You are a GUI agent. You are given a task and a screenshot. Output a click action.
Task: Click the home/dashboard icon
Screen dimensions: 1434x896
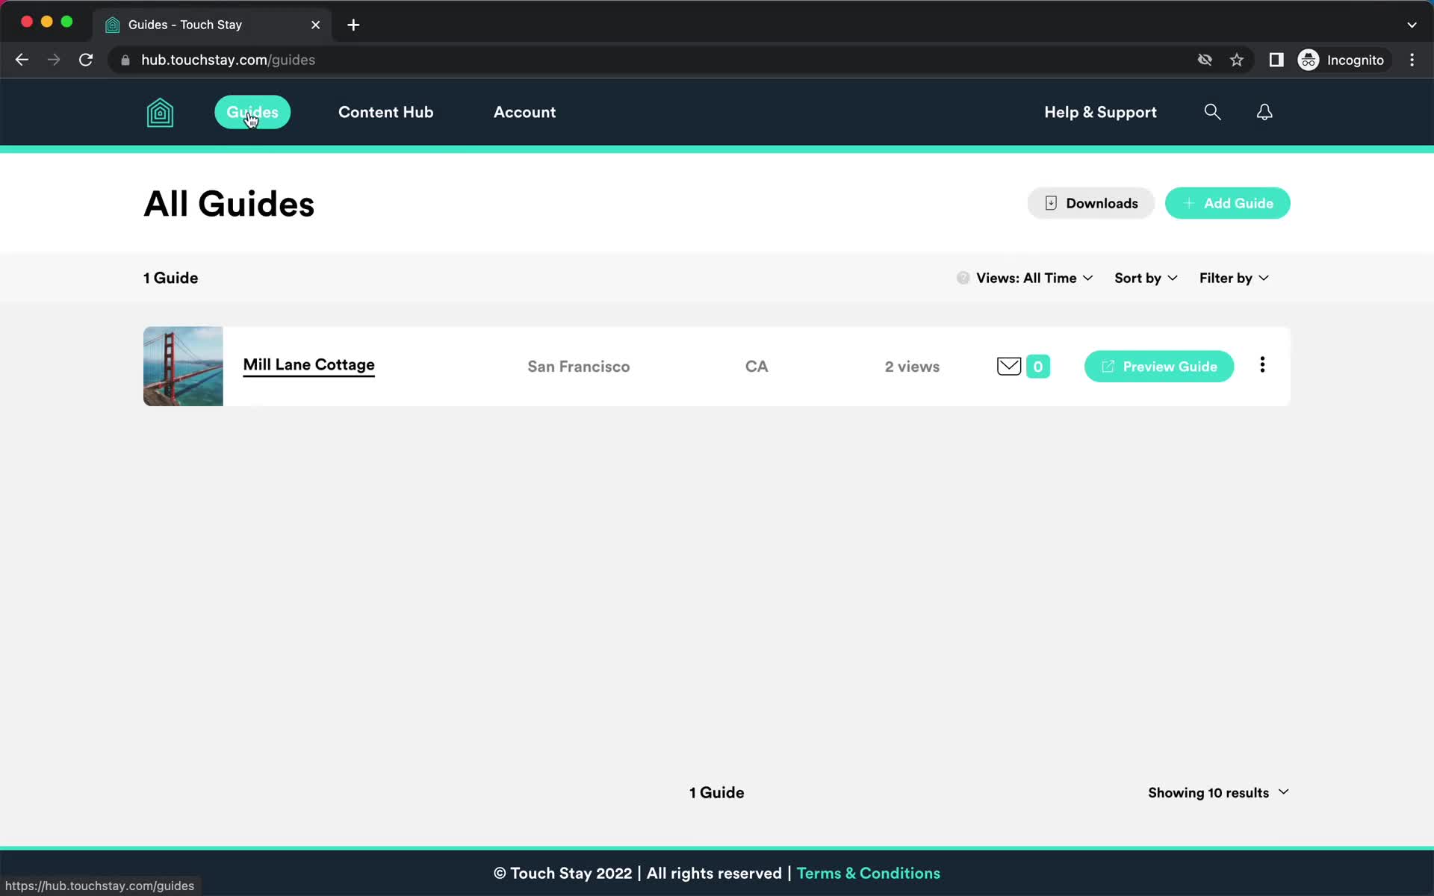[160, 111]
